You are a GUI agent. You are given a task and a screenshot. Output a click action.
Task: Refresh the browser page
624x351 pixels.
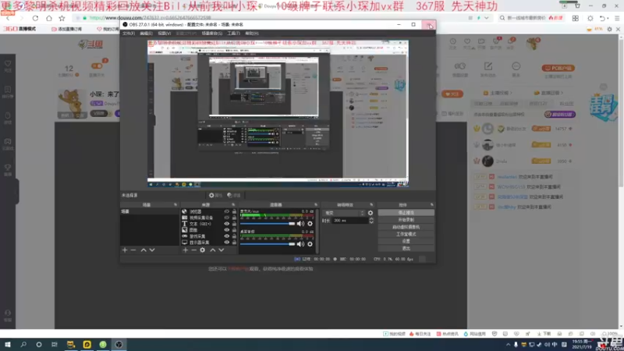tap(35, 18)
